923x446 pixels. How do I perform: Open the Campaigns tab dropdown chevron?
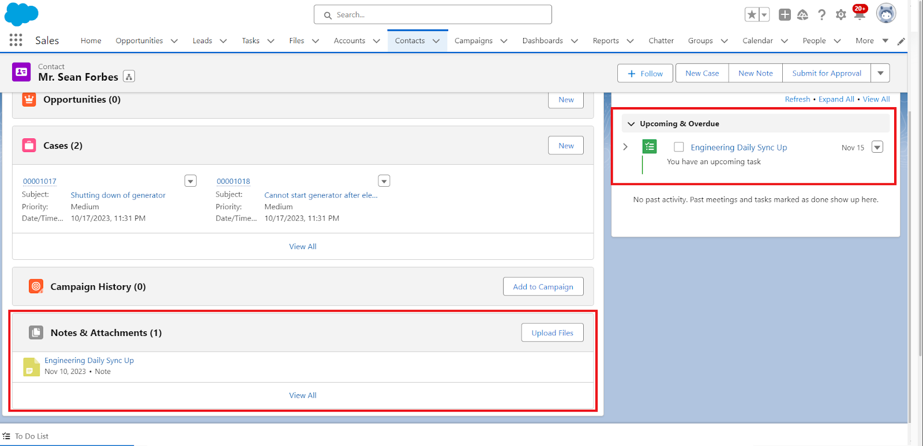pyautogui.click(x=504, y=41)
